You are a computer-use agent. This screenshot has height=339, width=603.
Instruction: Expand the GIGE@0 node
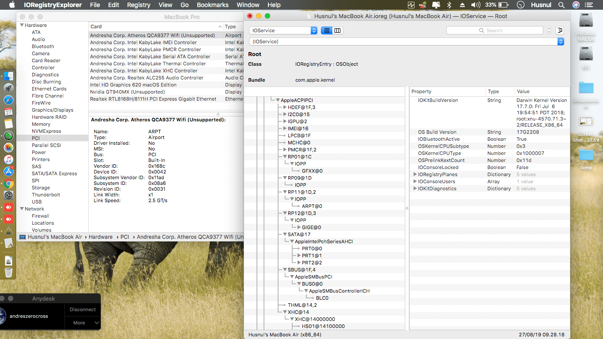pos(299,227)
